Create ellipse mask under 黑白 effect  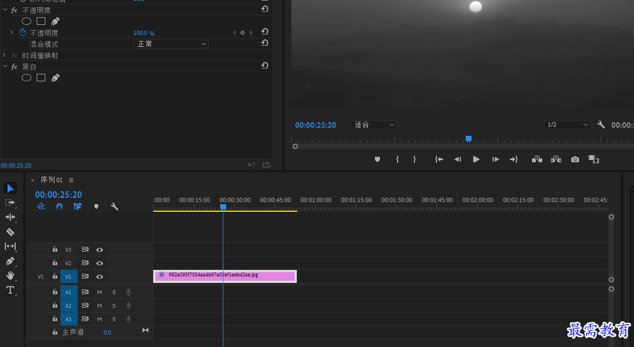(26, 78)
